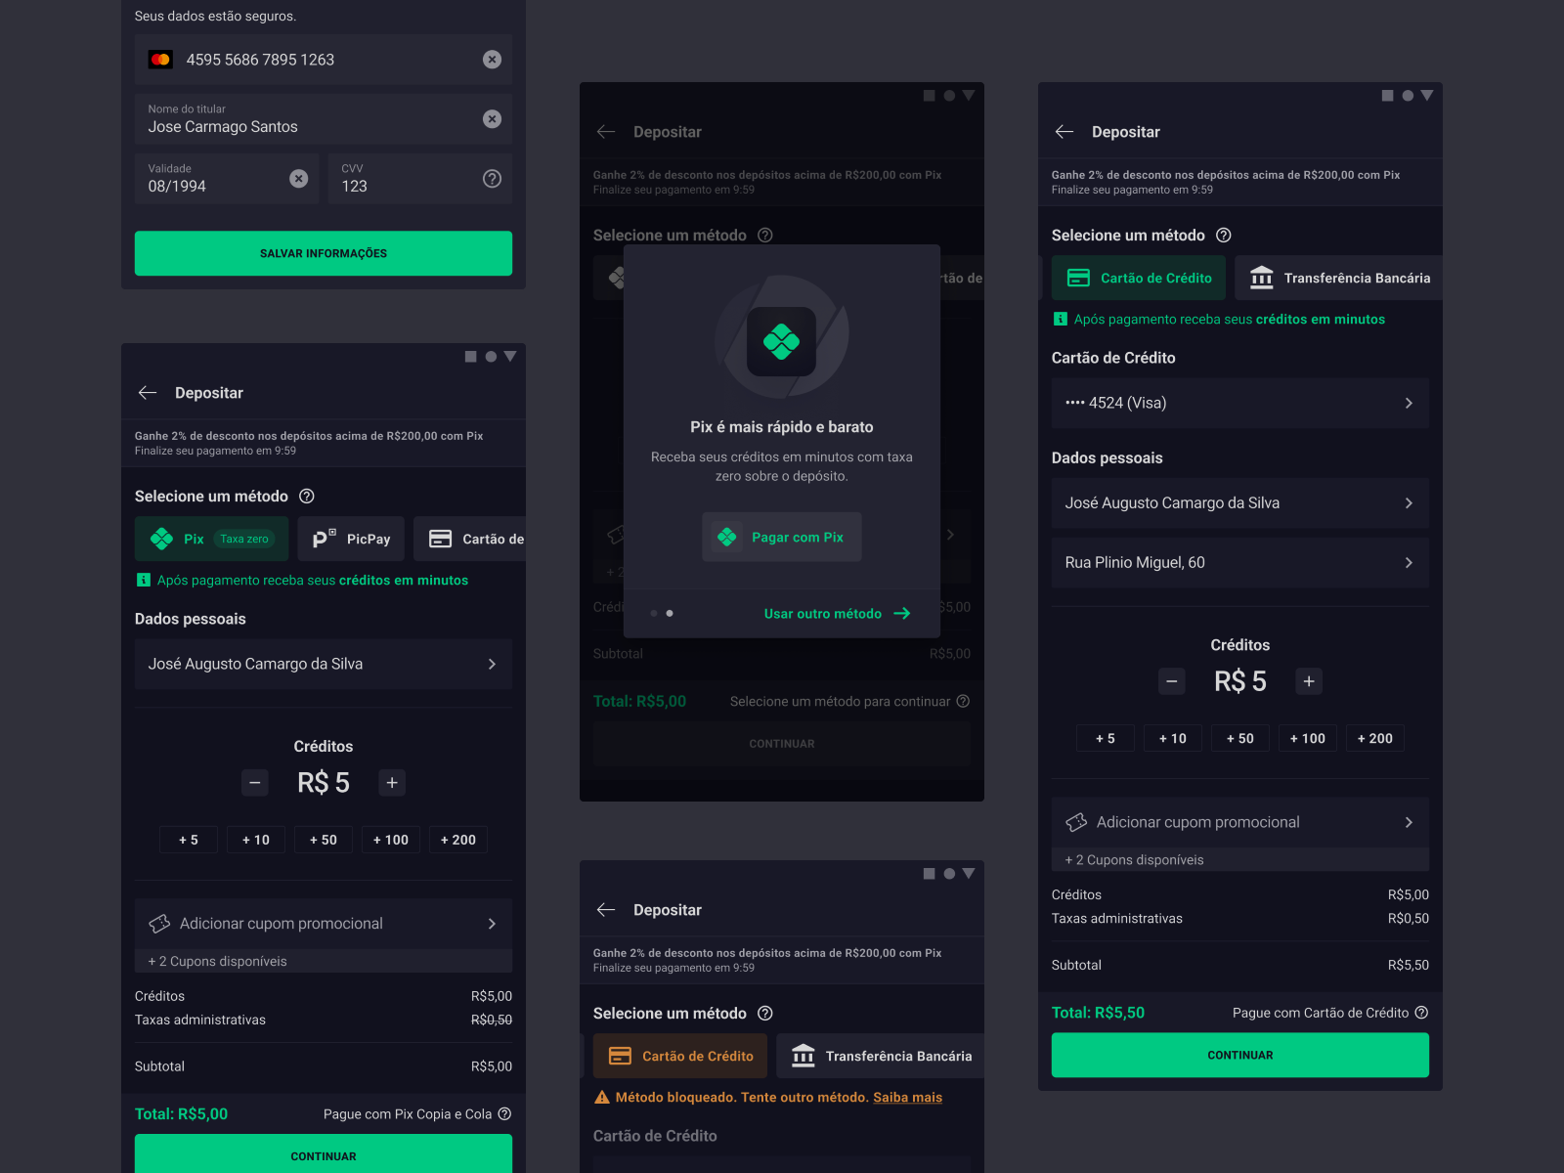1564x1173 pixels.
Task: Open Adicionar cupom promocional in card screen
Action: tap(1240, 823)
